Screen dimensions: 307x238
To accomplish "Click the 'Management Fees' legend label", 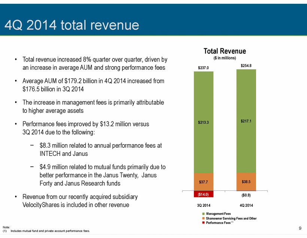I will click(218, 214).
